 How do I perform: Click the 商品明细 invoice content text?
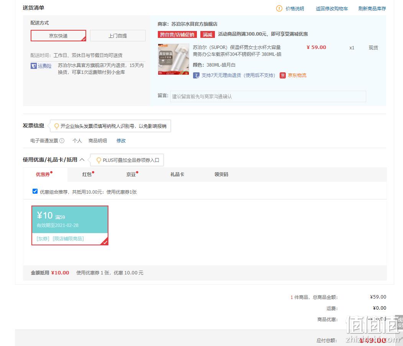98,141
